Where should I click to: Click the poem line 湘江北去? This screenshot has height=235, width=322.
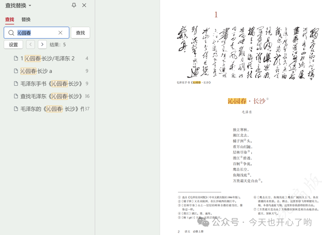tap(241, 135)
